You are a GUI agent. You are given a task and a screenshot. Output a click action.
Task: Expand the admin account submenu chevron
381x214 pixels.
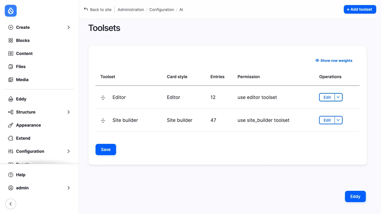click(68, 188)
